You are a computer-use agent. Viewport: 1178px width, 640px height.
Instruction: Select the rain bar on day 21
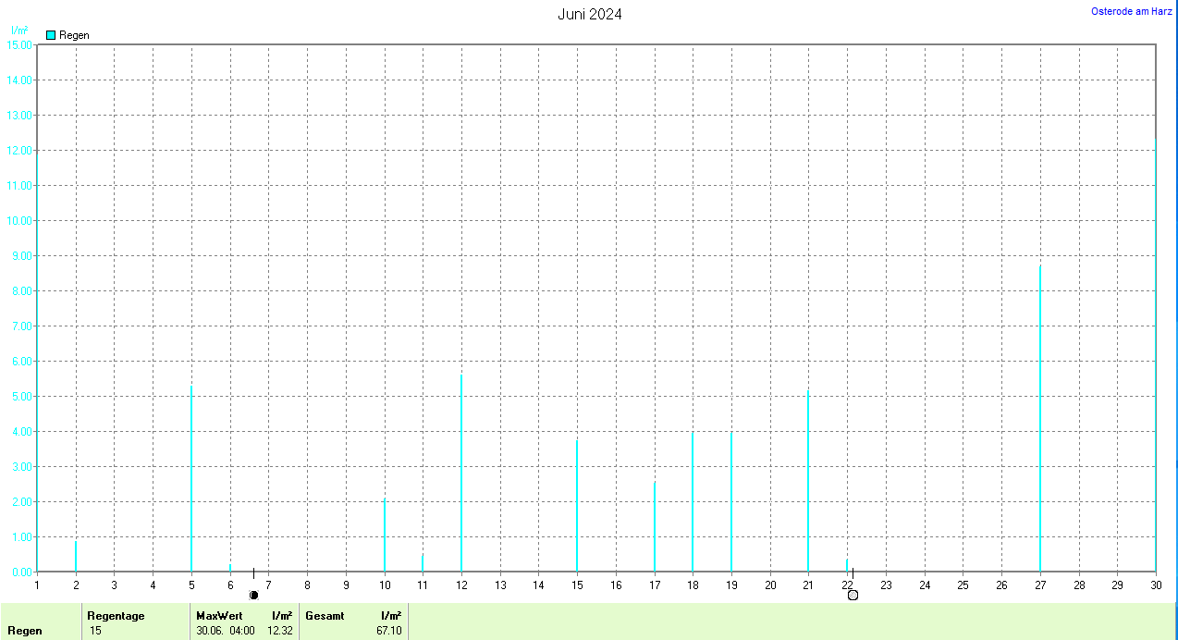click(x=808, y=481)
